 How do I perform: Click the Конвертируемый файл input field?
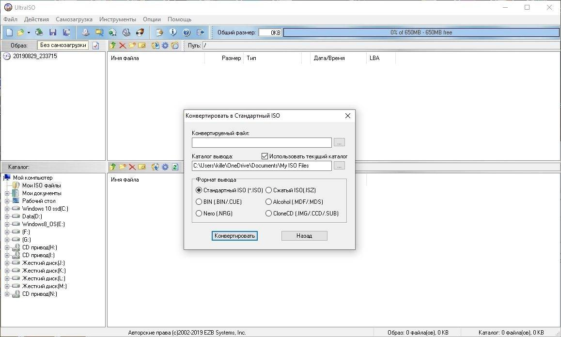(262, 142)
